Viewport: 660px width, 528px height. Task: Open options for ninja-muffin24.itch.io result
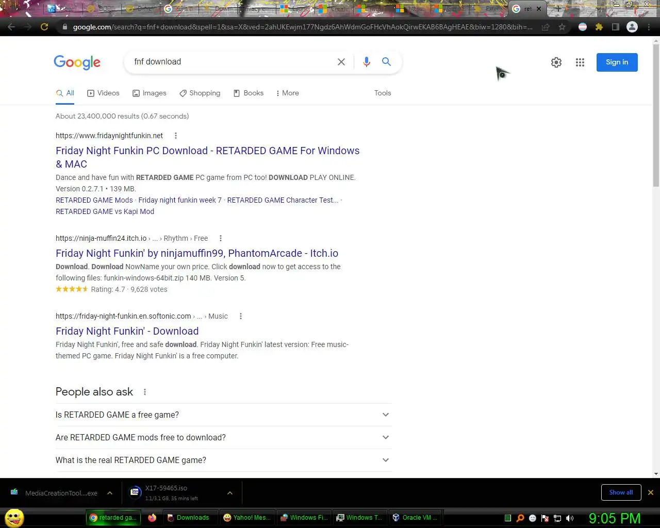click(x=221, y=238)
